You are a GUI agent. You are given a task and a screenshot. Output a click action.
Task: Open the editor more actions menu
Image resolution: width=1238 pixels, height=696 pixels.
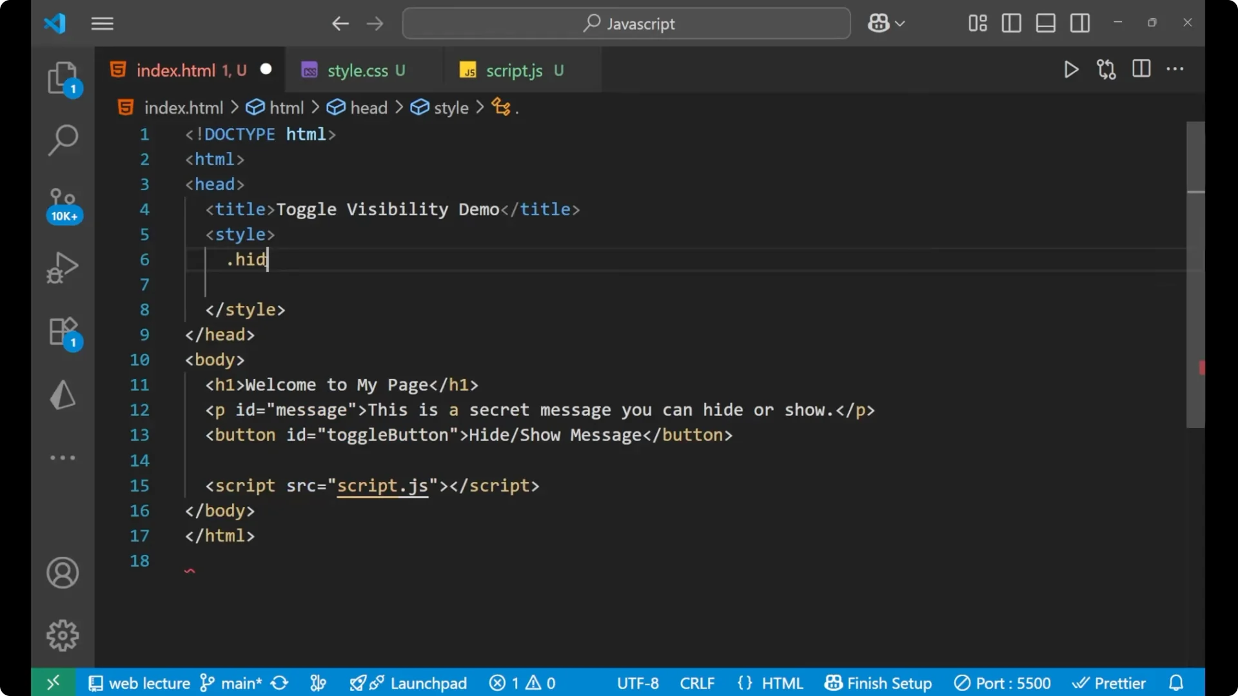tap(1176, 70)
